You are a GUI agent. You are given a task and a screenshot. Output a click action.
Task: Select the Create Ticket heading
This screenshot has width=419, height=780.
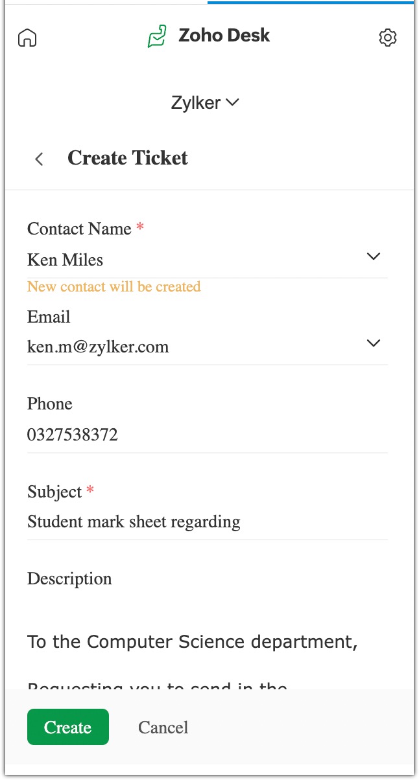point(128,158)
